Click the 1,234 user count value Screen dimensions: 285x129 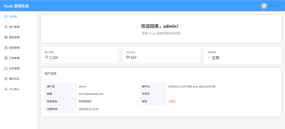[x=54, y=58]
